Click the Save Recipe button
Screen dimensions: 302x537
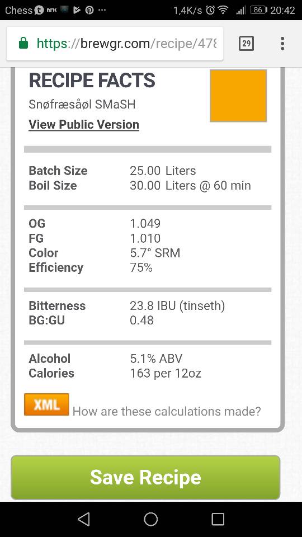pyautogui.click(x=145, y=477)
